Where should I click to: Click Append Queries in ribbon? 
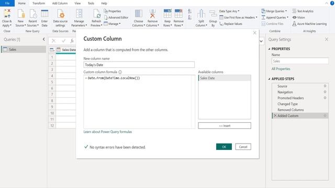[x=275, y=17]
